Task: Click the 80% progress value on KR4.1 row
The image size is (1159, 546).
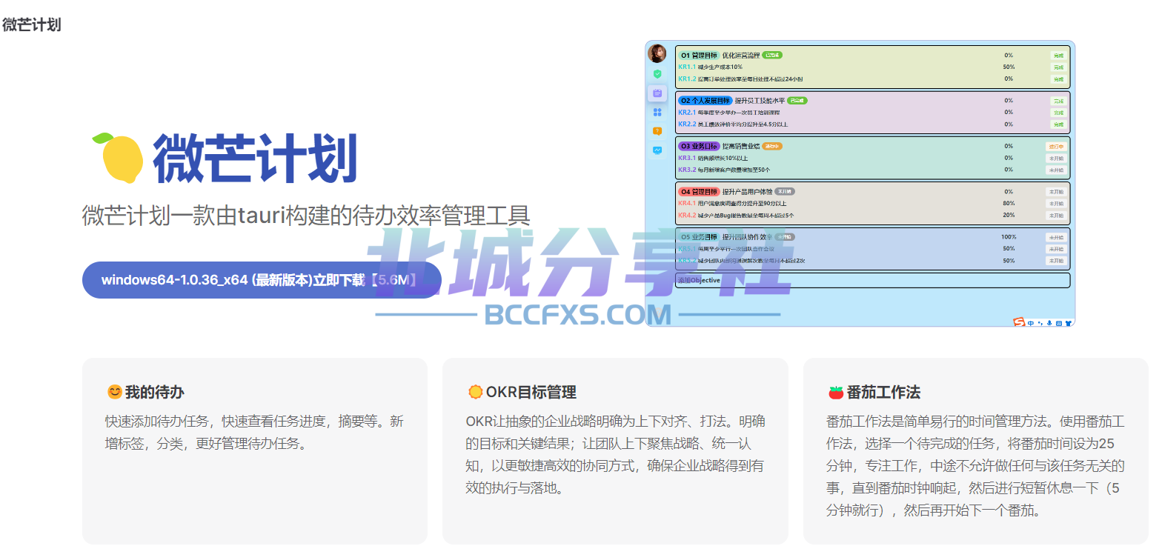Action: coord(1009,203)
